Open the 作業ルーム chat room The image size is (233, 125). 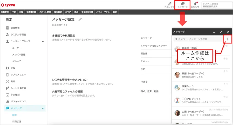(x=201, y=88)
